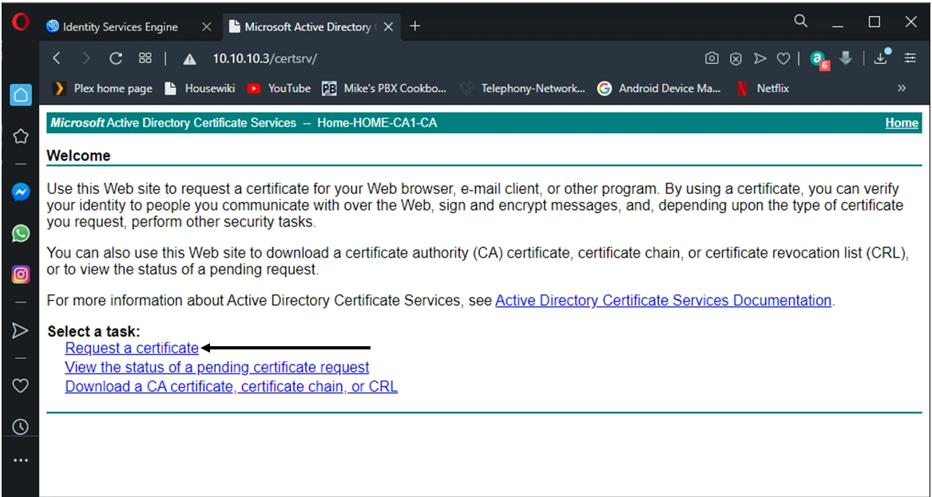The width and height of the screenshot is (932, 497).
Task: Expand hidden bookmarks with the double chevron
Action: (901, 88)
